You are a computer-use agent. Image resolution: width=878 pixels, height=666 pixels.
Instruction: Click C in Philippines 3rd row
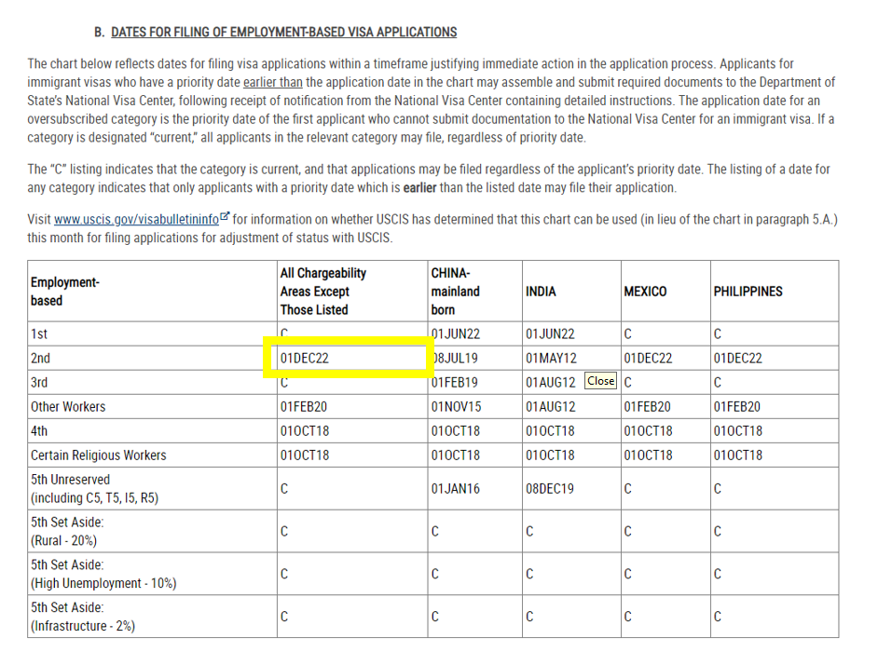pos(718,383)
